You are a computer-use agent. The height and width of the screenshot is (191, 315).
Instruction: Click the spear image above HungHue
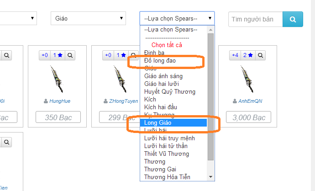coord(57,79)
